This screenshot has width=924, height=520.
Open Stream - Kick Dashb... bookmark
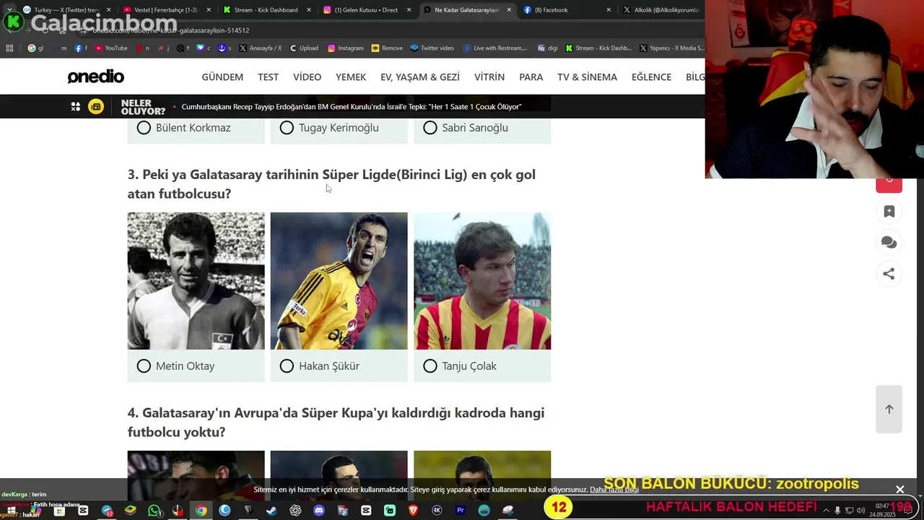pos(598,48)
